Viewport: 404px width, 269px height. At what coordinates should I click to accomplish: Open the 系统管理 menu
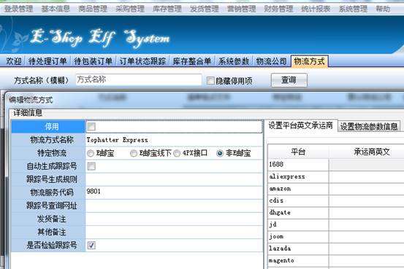pos(353,9)
